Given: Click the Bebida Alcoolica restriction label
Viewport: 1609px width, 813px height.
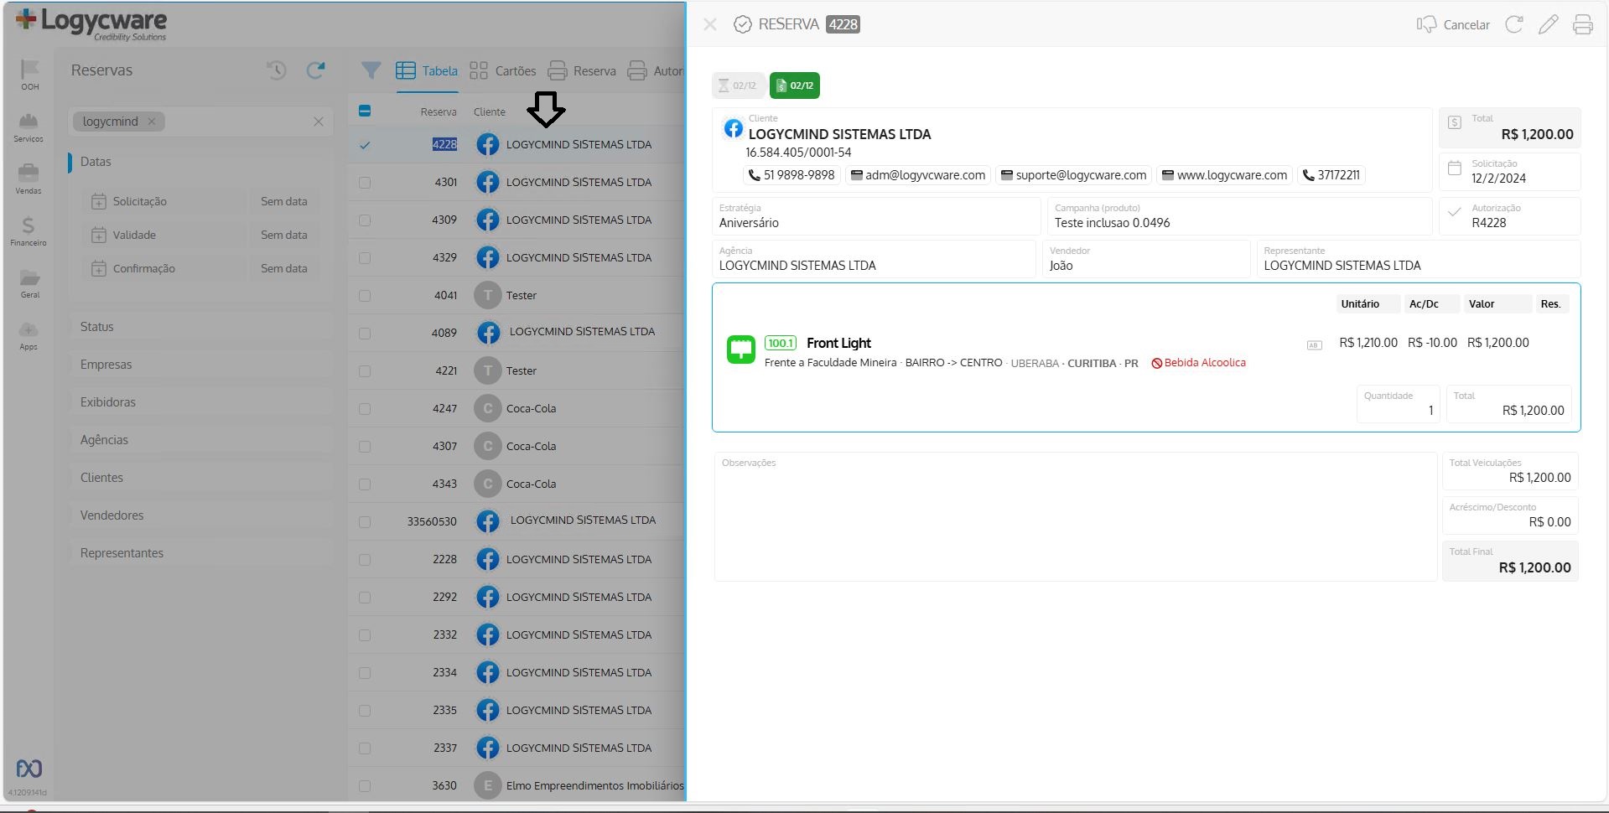Looking at the screenshot, I should pyautogui.click(x=1199, y=363).
